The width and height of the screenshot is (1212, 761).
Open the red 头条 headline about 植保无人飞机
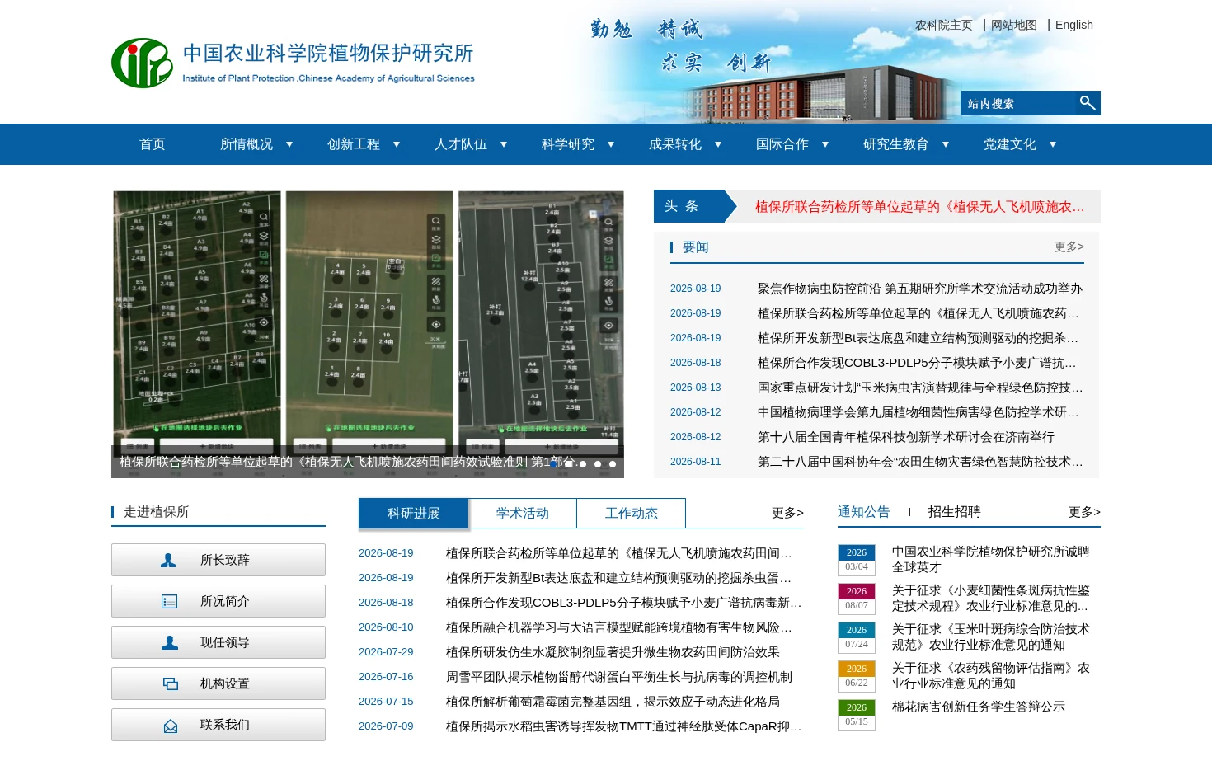pyautogui.click(x=919, y=207)
